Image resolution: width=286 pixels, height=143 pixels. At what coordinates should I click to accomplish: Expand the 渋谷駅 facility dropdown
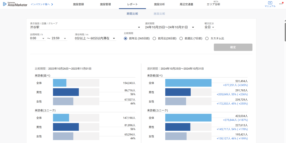(139, 27)
